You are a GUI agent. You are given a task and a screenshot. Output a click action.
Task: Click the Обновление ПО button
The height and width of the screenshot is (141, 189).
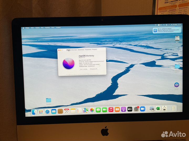(94, 69)
